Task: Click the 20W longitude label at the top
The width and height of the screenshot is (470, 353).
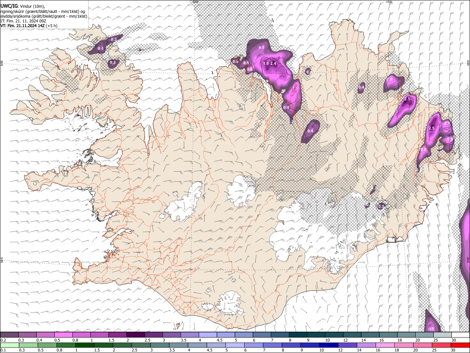Action: (195, 2)
